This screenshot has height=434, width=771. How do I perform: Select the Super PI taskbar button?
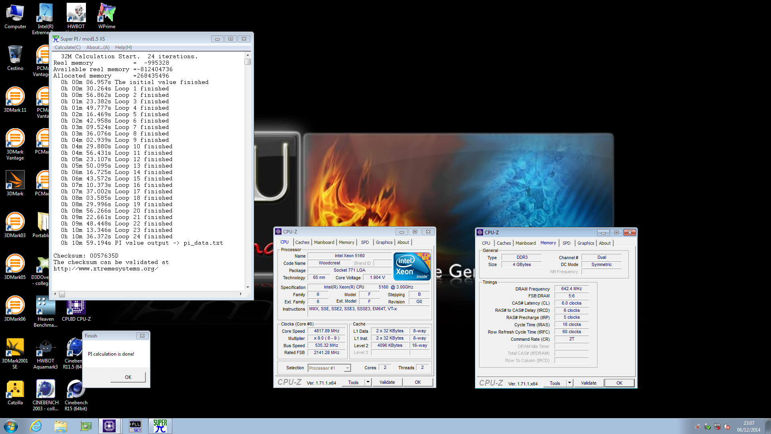tap(160, 426)
